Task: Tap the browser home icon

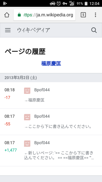Action: pos(7,15)
